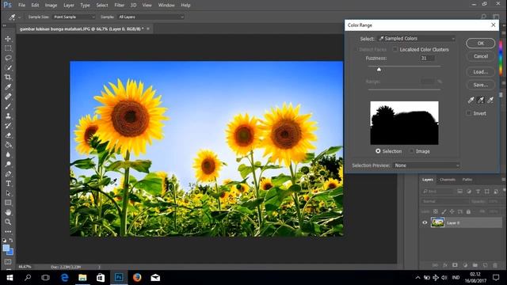Open Firefox from the taskbar

[x=137, y=278]
